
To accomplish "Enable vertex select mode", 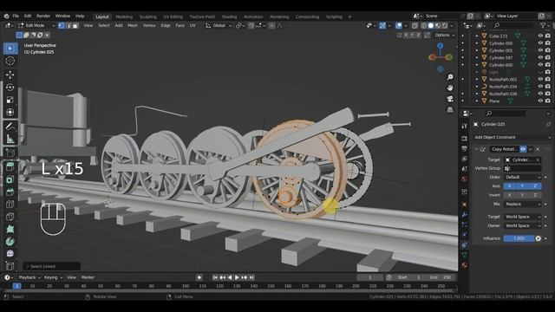I will point(62,25).
